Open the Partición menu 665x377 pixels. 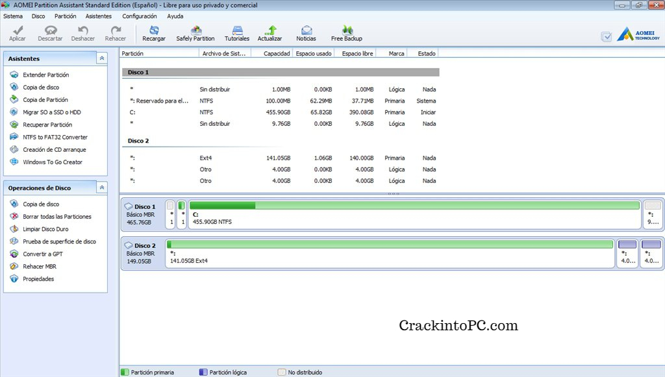(x=66, y=16)
